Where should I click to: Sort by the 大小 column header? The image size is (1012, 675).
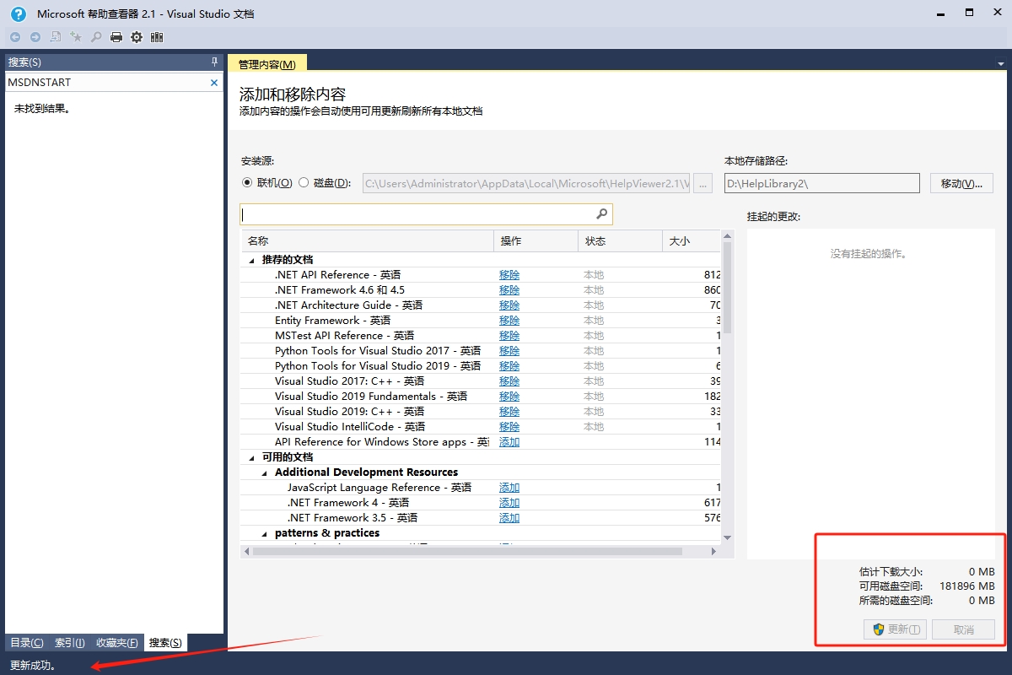(692, 241)
